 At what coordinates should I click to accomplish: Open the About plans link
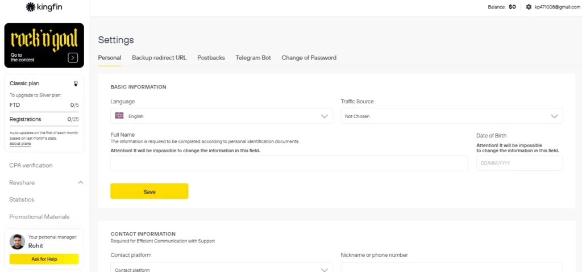[x=20, y=144]
